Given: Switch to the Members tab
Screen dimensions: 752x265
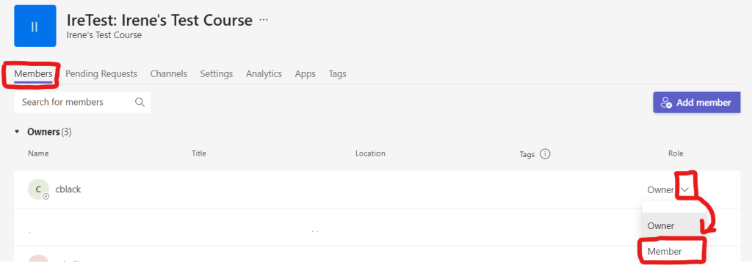Looking at the screenshot, I should point(33,74).
